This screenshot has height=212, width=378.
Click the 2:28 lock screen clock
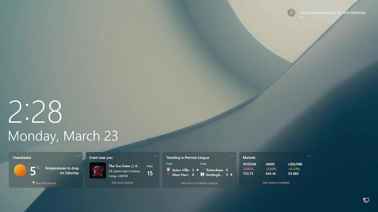pyautogui.click(x=35, y=112)
